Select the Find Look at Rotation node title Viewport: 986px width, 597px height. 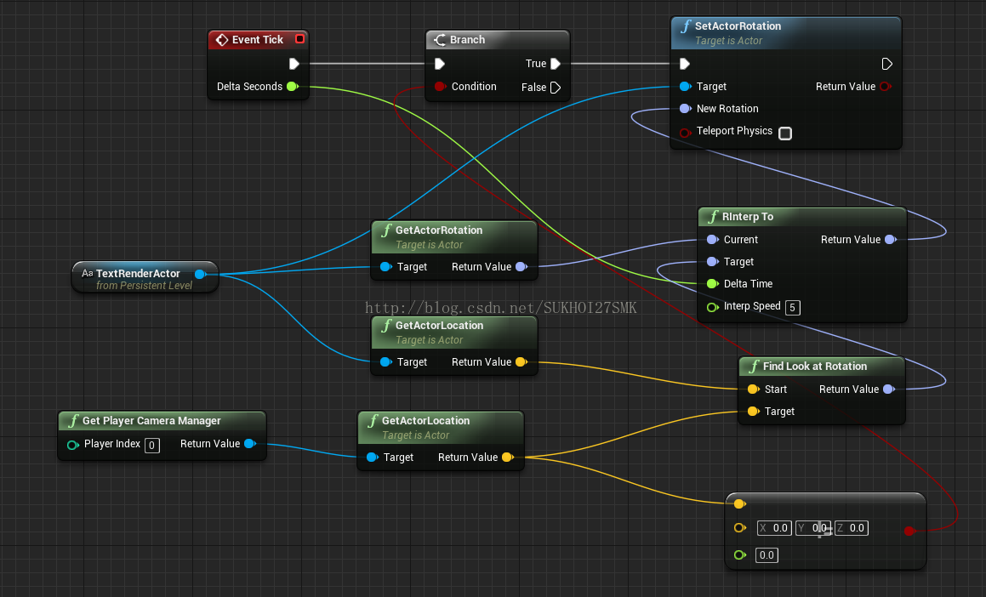[x=815, y=367]
